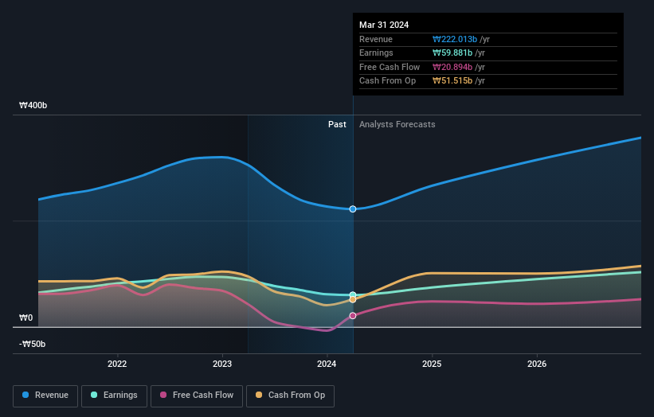Image resolution: width=654 pixels, height=417 pixels.
Task: Click the Free Cash Flow label in tooltip
Action: tap(390, 67)
